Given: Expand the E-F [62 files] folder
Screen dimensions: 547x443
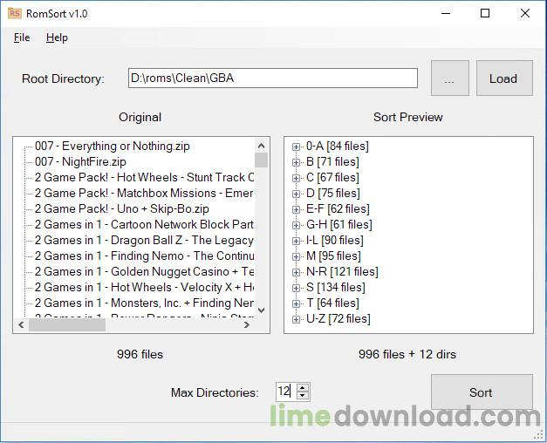Looking at the screenshot, I should tap(296, 209).
